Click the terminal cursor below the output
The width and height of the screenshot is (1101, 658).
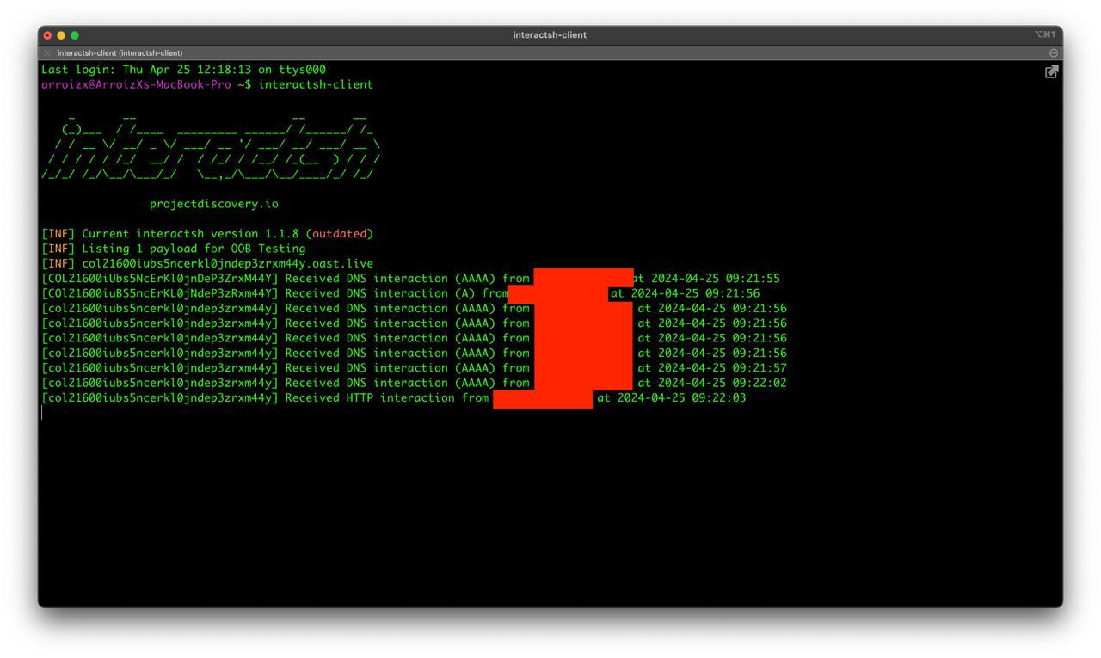pos(42,413)
